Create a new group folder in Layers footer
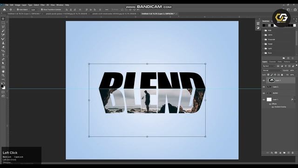 (x=284, y=153)
